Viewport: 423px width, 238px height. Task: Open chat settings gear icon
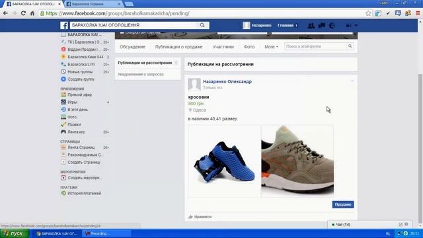click(406, 224)
